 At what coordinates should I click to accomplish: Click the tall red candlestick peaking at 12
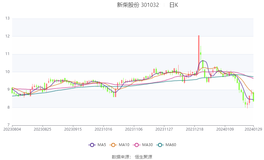point(199,53)
